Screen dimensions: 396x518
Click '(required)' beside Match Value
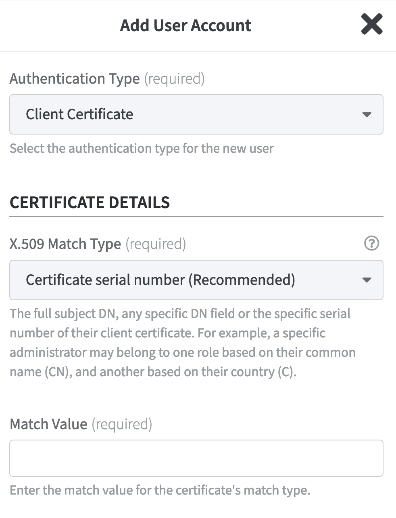click(122, 424)
